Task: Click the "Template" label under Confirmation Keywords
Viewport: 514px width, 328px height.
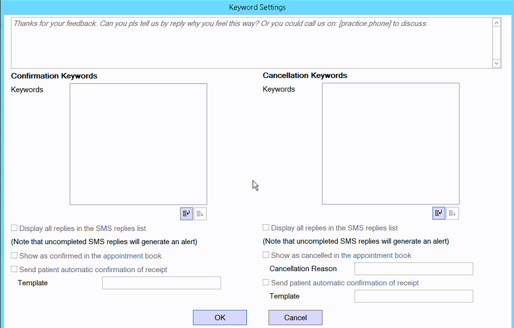Action: [x=33, y=283]
